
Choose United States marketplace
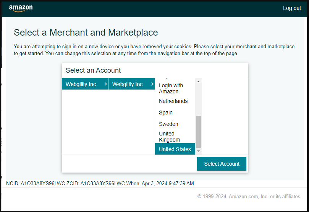click(175, 149)
